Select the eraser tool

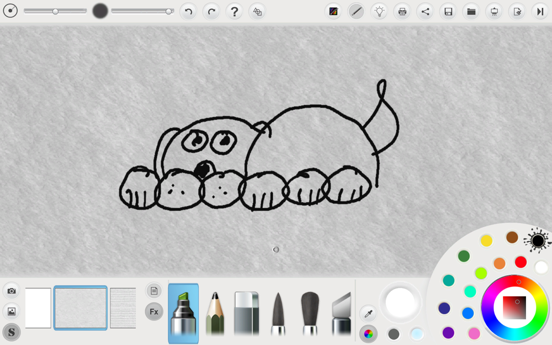[246, 314]
